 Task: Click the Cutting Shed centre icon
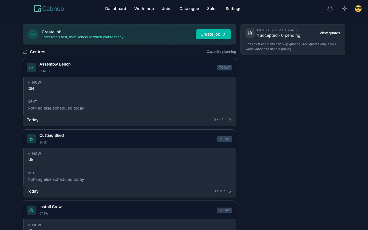click(31, 139)
